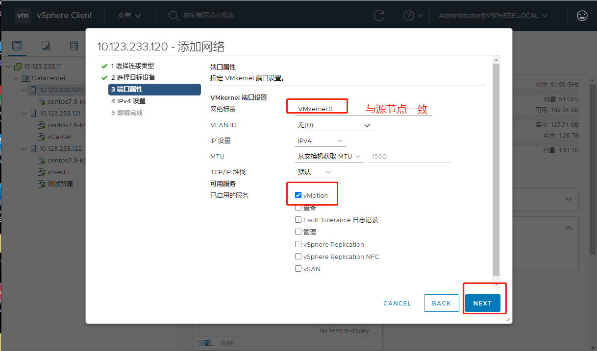Click the 测试新建 VM icon

tap(42, 184)
